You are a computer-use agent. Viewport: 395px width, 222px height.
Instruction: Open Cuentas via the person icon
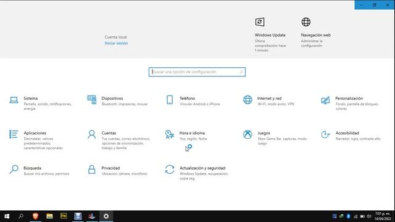92,134
